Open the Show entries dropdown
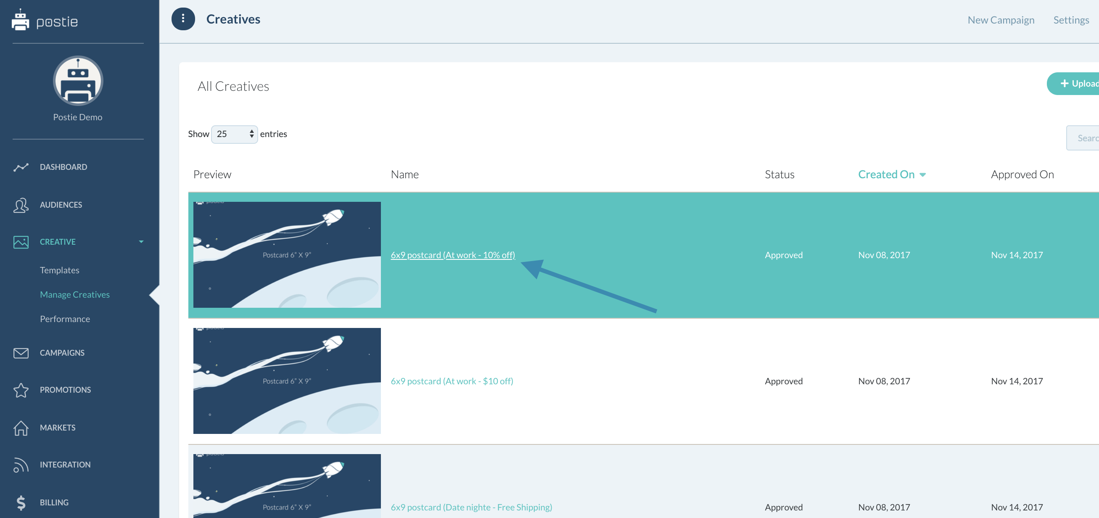The width and height of the screenshot is (1099, 518). pos(234,135)
